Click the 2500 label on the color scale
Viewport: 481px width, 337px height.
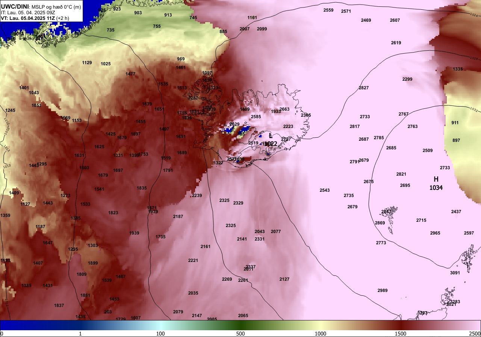475,334
